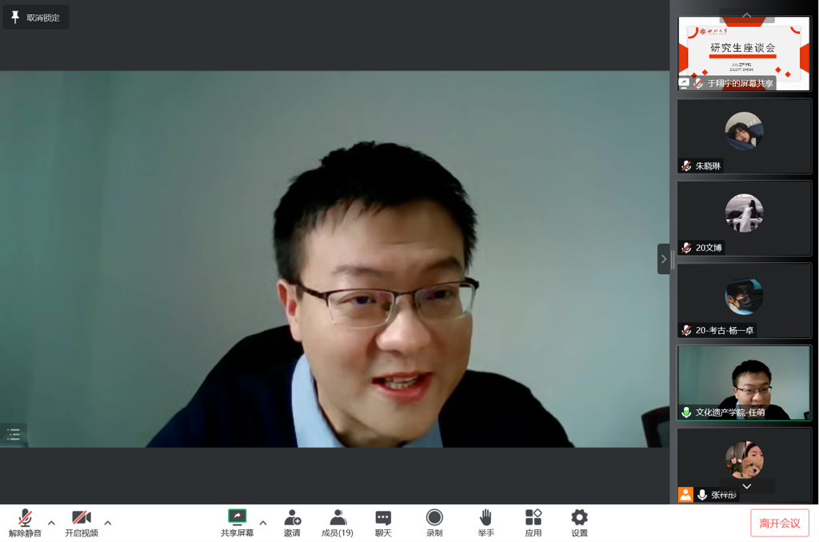Expand video options arrow beside 开启视频
This screenshot has height=542, width=819.
pyautogui.click(x=108, y=523)
